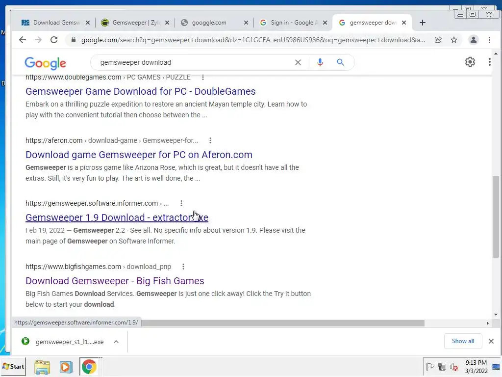
Task: Share this page icon in the address bar
Action: tap(438, 40)
